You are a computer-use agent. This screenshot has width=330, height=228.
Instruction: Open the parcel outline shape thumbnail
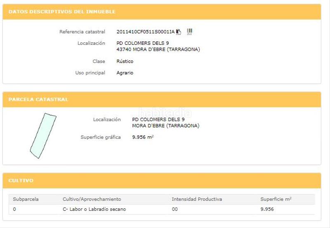point(43,136)
